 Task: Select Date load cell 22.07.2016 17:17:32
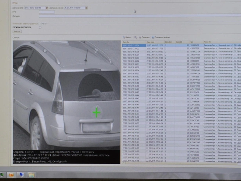(x=155, y=46)
